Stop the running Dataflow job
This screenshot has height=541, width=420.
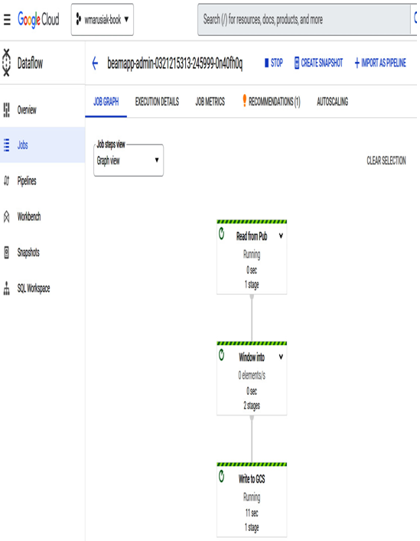tap(274, 63)
